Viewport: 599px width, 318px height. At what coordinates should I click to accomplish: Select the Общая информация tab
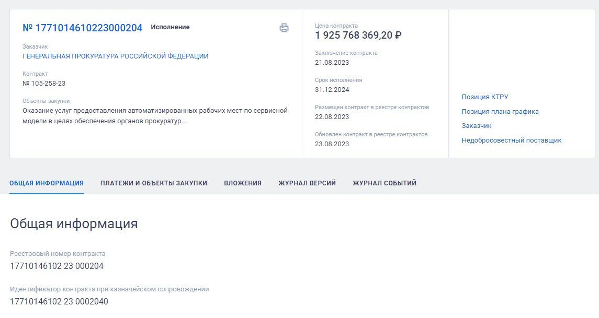[47, 183]
